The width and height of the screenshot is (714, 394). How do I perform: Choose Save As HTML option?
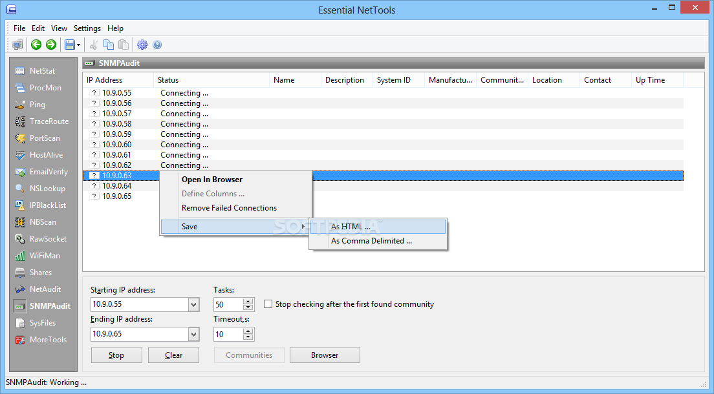pyautogui.click(x=378, y=227)
